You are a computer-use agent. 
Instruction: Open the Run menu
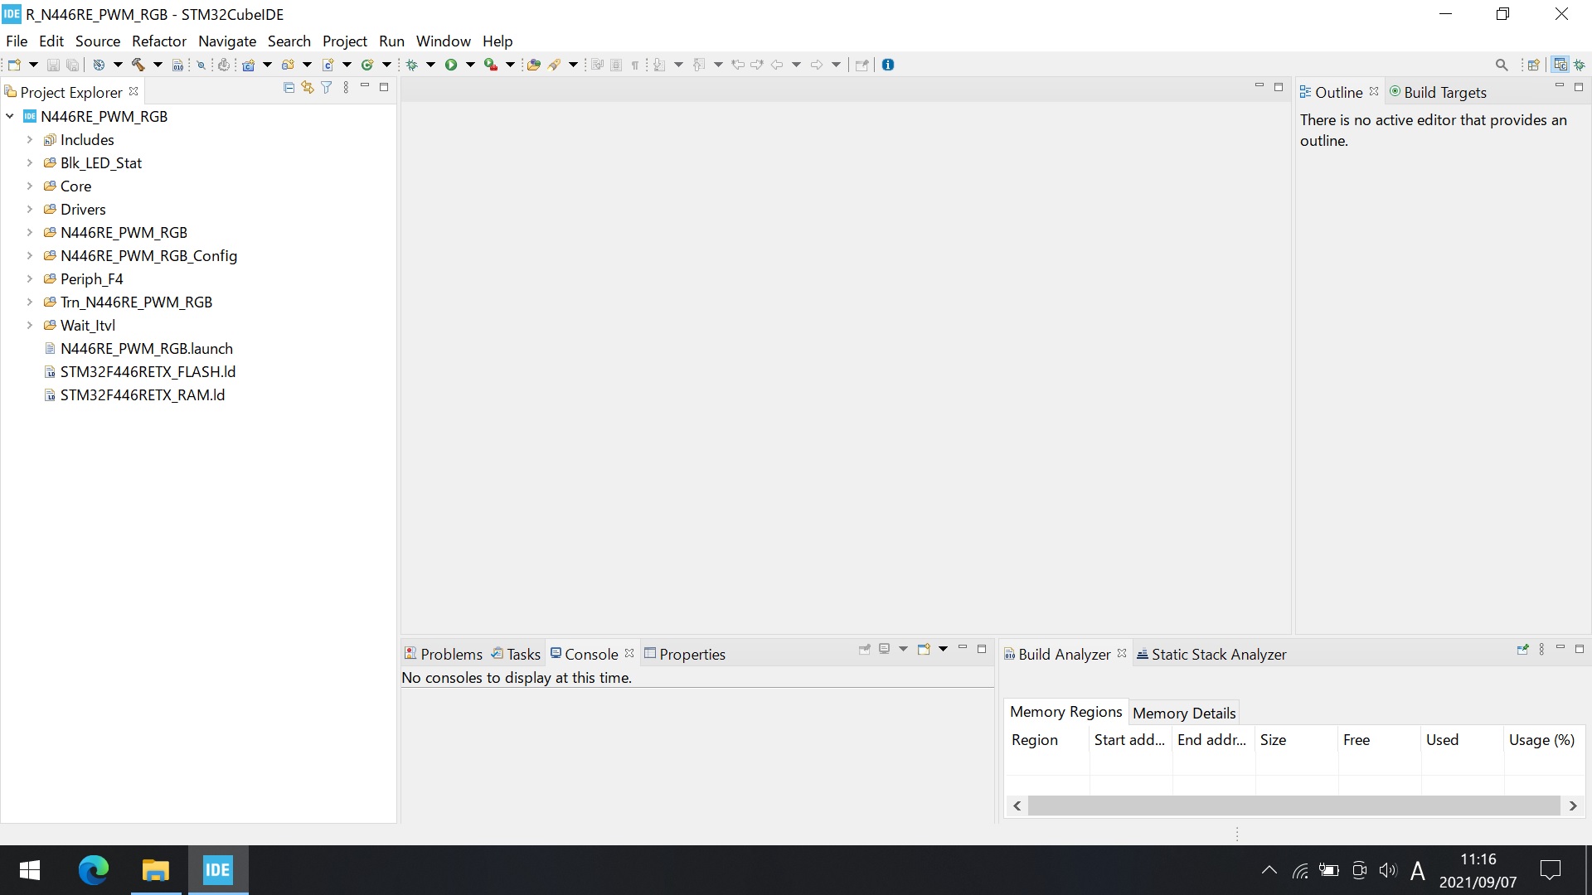[x=391, y=41]
